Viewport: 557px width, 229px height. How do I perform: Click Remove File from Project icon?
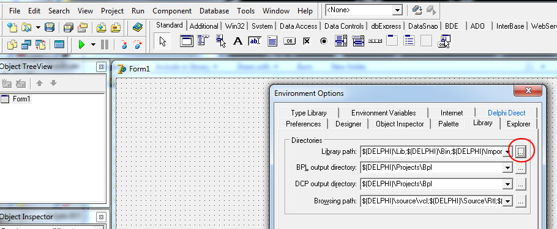(116, 27)
